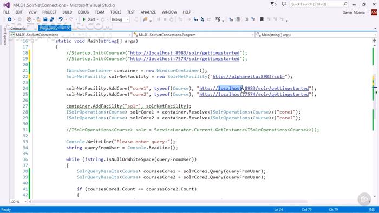The image size is (379, 213).
Task: Click the editor split handle above the scrollbar
Action: (x=375, y=41)
